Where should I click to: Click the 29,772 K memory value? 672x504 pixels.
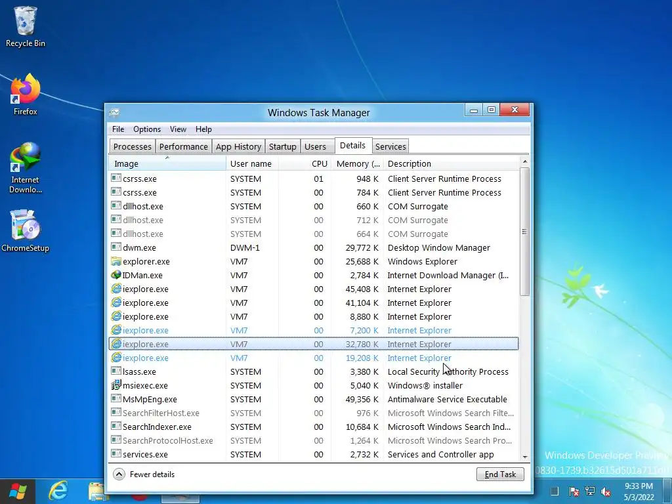pyautogui.click(x=362, y=247)
